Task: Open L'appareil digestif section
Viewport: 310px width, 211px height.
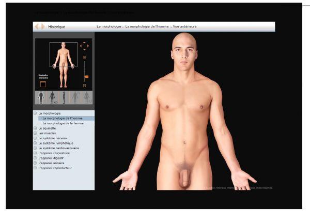Action: coord(53,158)
